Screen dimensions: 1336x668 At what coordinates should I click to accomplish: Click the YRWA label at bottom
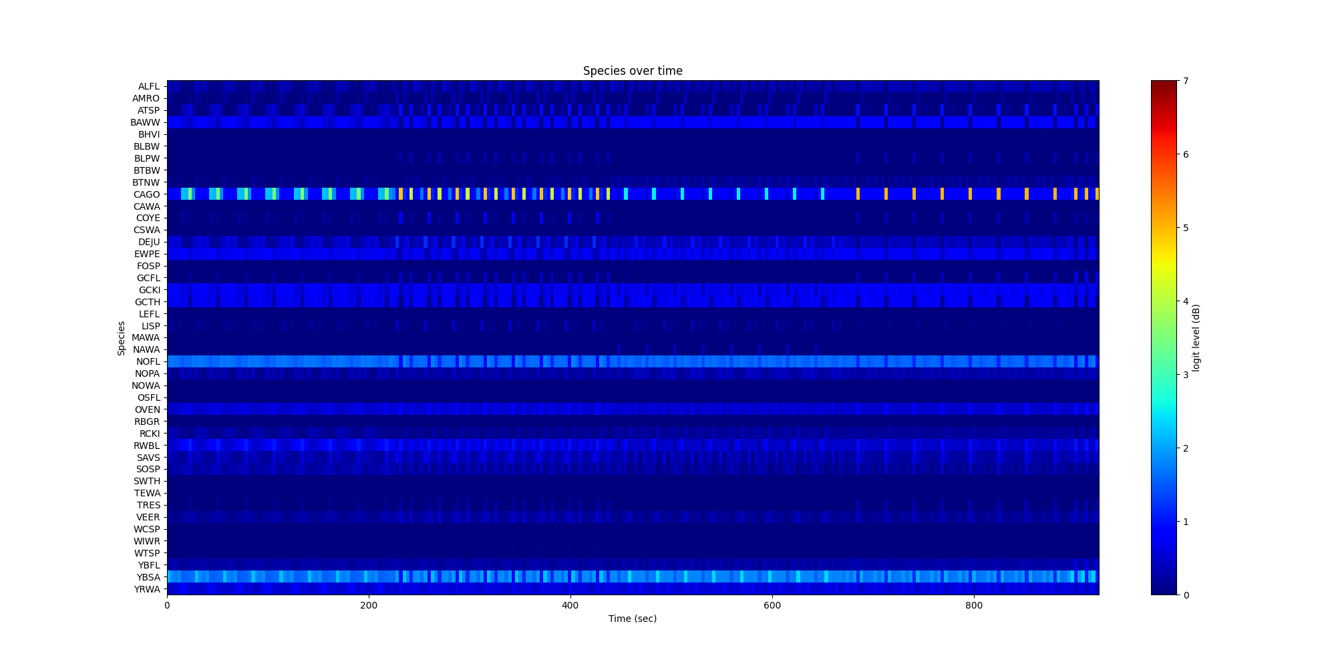click(x=146, y=589)
